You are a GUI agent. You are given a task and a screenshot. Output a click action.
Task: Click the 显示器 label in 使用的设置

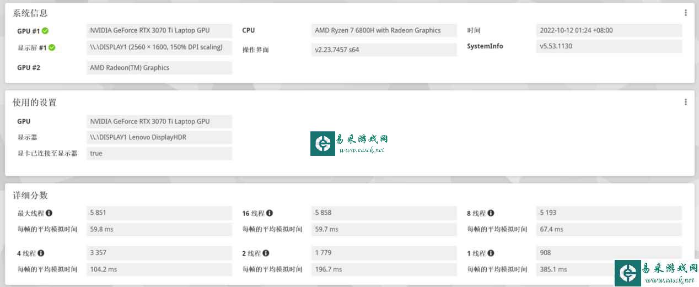click(x=28, y=137)
